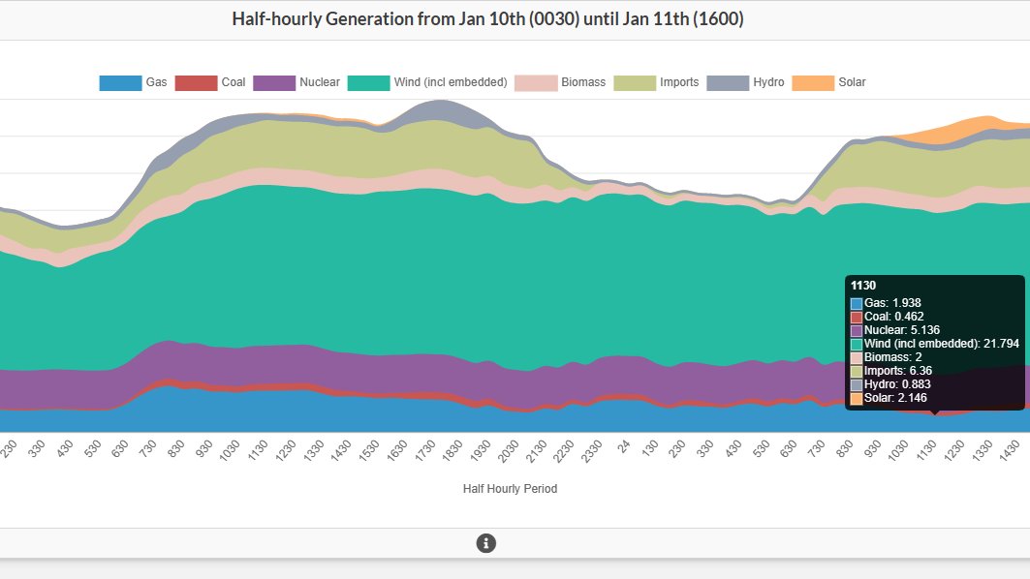Click the pink Biomass legend swatch

click(536, 82)
